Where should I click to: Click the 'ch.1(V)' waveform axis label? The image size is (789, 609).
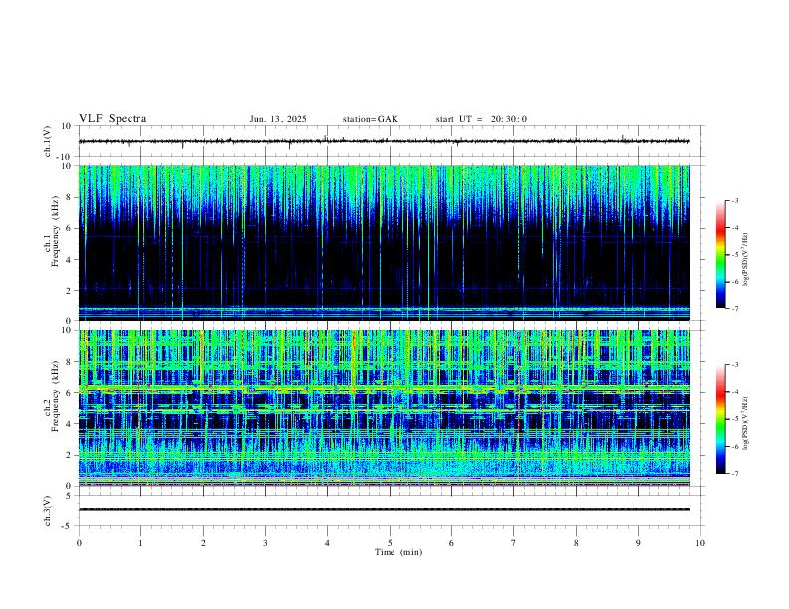coord(48,141)
